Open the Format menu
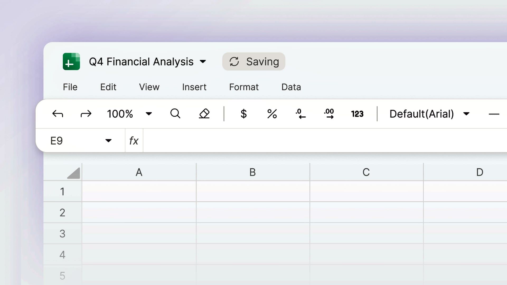507x285 pixels. pyautogui.click(x=244, y=87)
